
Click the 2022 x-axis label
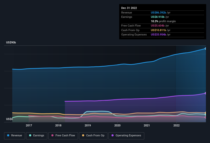tap(176, 125)
